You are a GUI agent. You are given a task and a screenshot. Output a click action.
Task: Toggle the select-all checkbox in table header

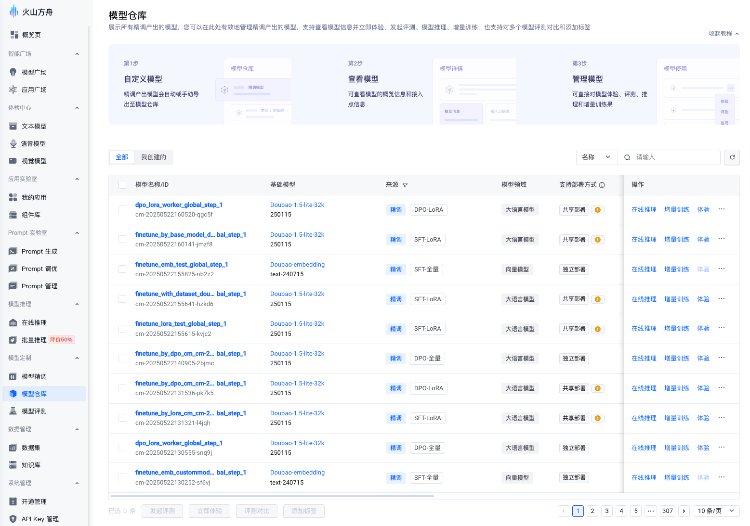[122, 185]
